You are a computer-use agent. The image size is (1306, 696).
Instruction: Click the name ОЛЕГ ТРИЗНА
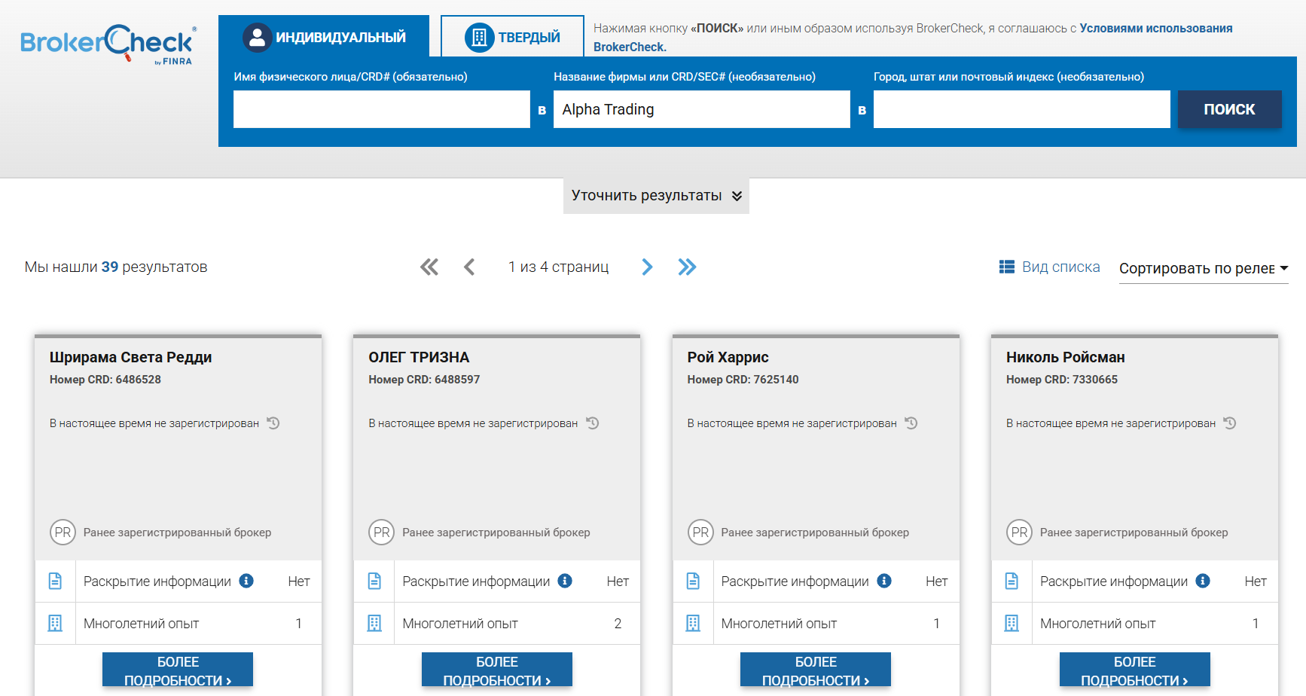click(419, 357)
